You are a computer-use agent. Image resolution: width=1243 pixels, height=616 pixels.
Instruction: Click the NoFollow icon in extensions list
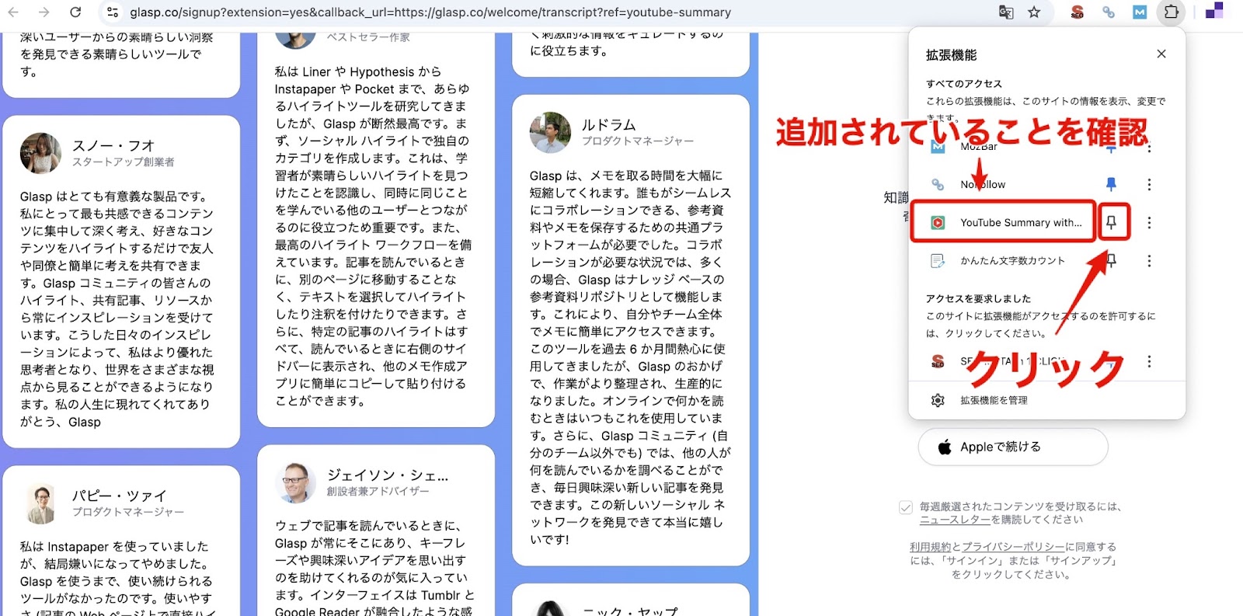point(938,185)
